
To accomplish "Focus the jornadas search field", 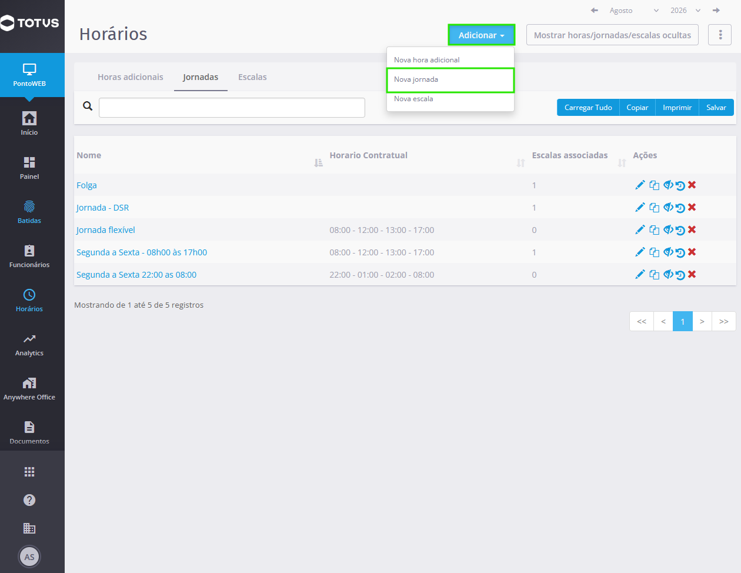I will pyautogui.click(x=232, y=108).
